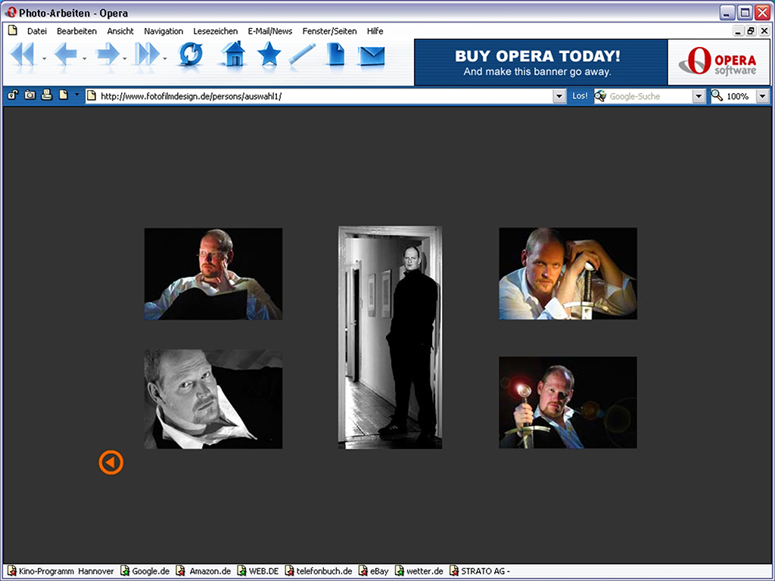Click the small page icon beside the printer
Viewport: 775px width, 581px height.
point(64,95)
